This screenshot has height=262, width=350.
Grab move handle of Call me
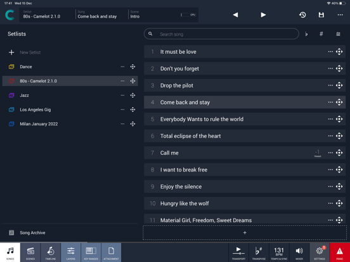click(x=339, y=153)
